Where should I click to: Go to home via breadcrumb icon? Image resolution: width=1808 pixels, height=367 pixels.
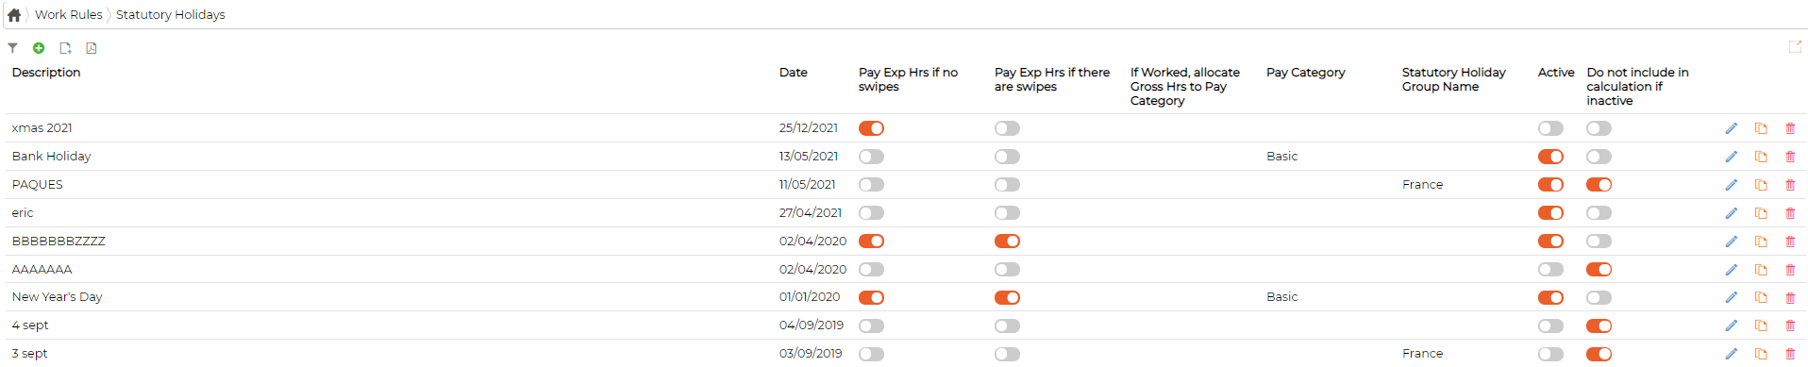[14, 15]
